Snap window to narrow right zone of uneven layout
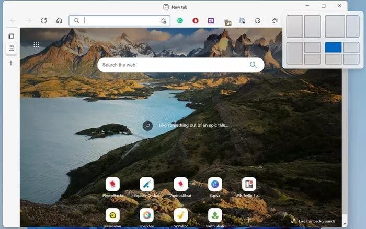 click(x=353, y=26)
